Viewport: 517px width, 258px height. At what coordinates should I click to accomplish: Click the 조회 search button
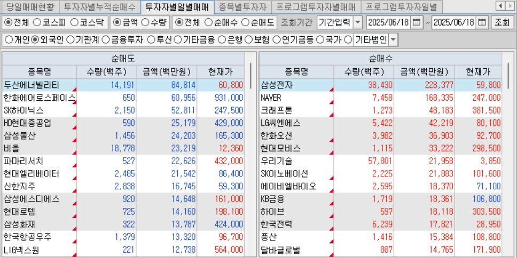[502, 22]
